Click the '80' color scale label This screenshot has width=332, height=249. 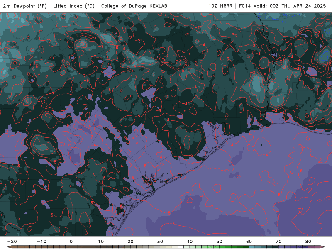[x=308, y=242]
